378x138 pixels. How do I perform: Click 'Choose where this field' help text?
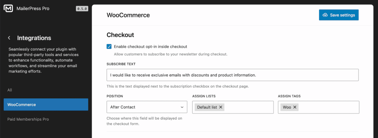pos(144,121)
